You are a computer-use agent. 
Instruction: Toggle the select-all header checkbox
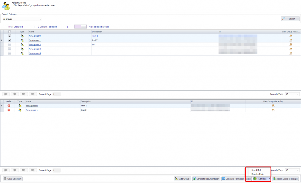[9, 32]
